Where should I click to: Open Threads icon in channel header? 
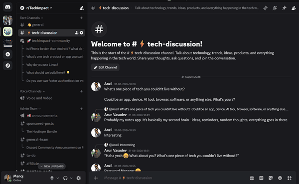click(265, 8)
